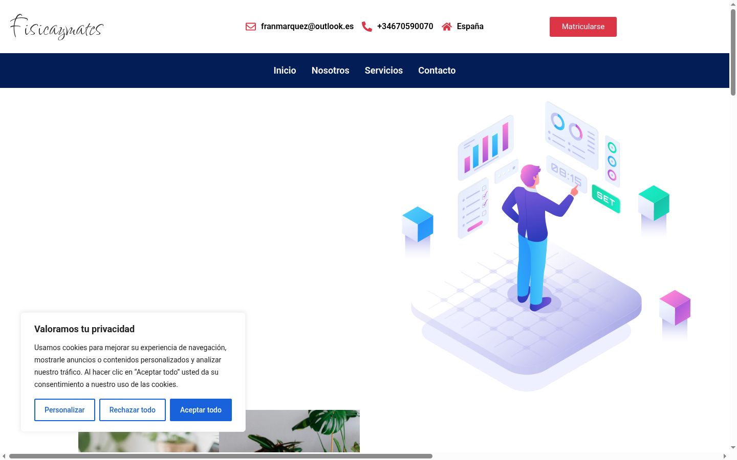Open the Nosotros menu item

coord(331,71)
